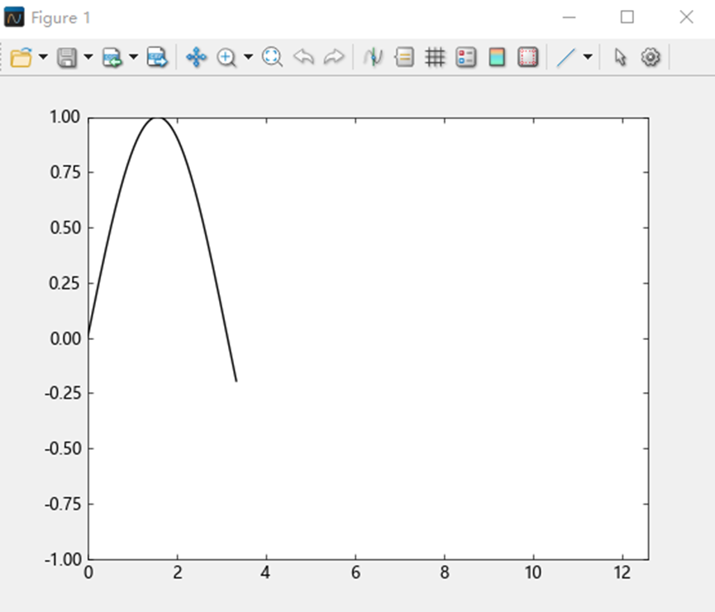Expand the open-file dropdown arrow
This screenshot has height=612, width=715.
[x=43, y=57]
